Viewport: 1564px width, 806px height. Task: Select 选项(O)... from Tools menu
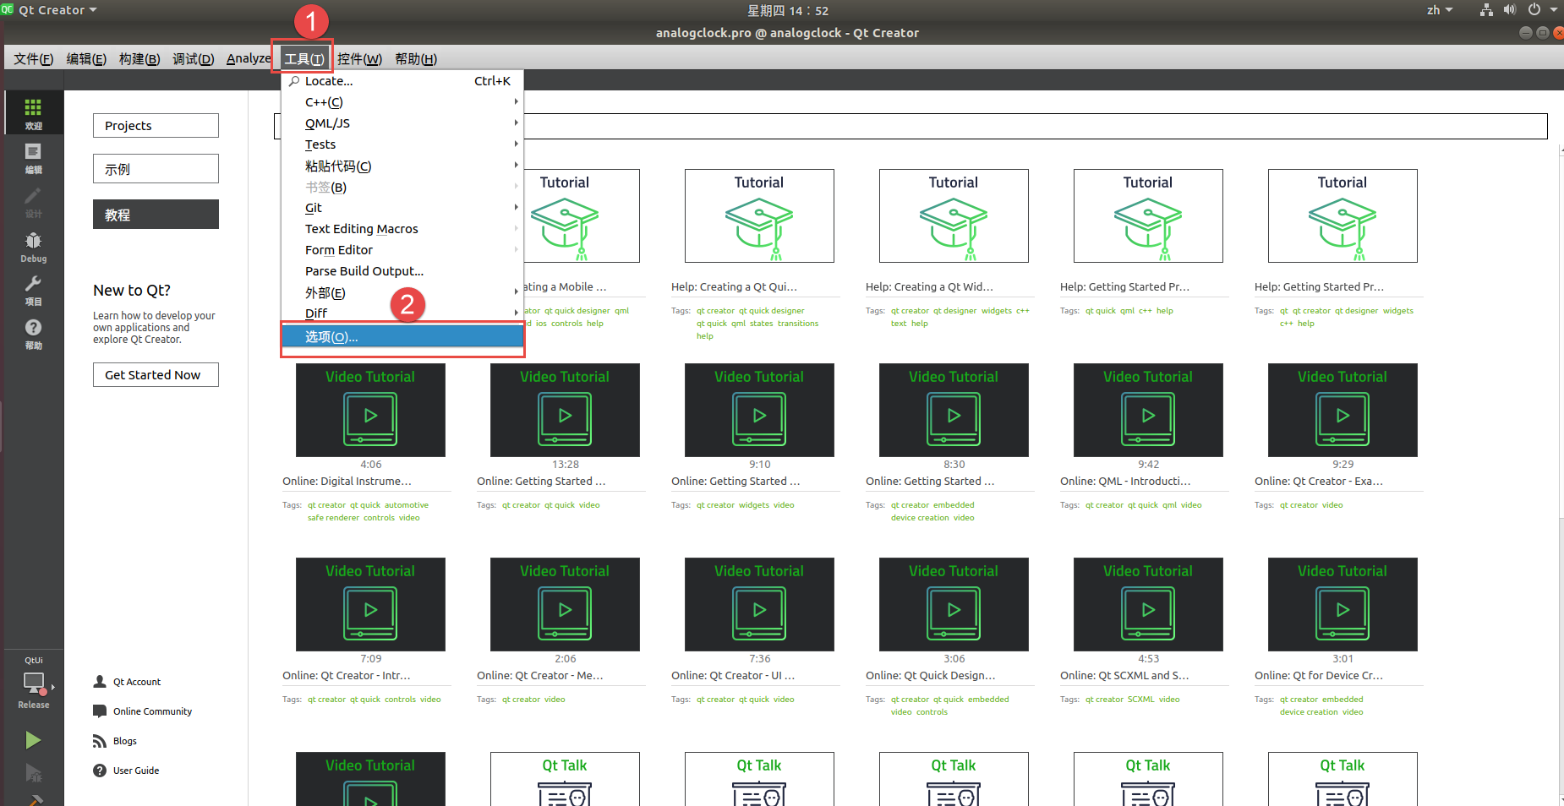(402, 336)
